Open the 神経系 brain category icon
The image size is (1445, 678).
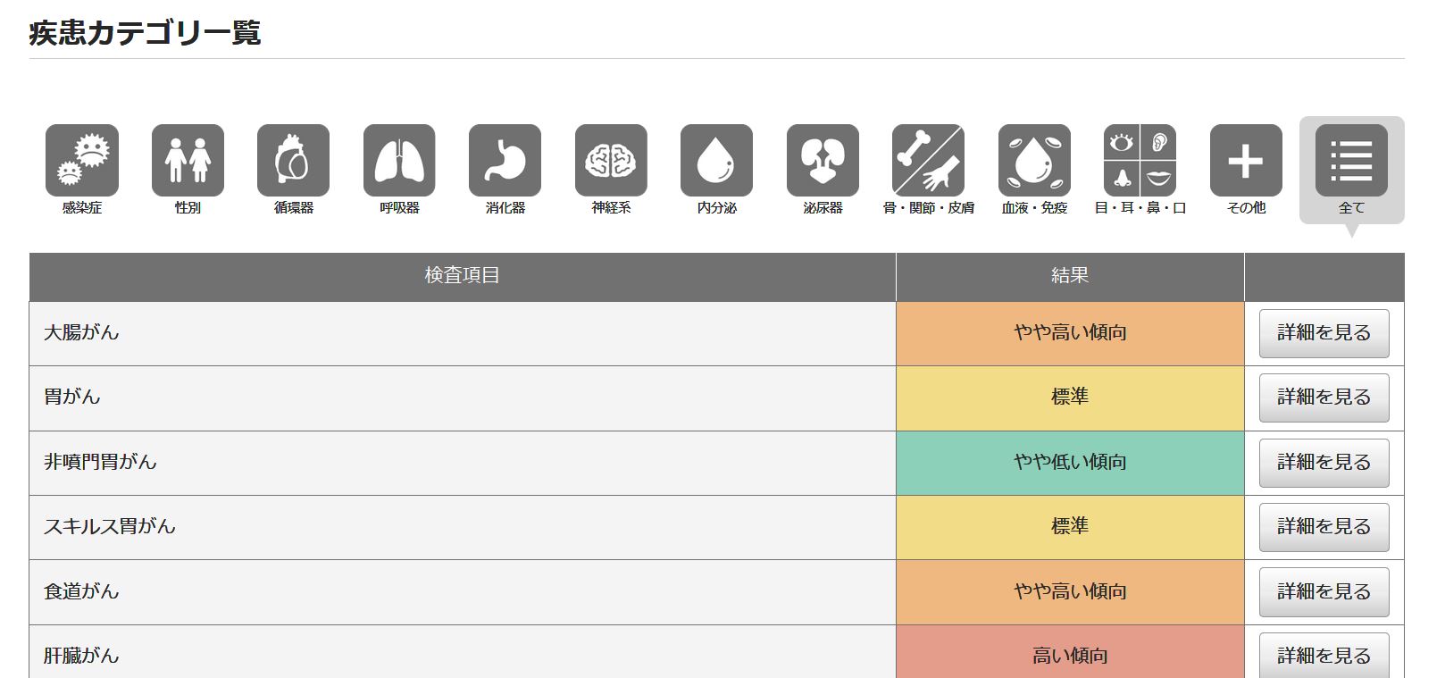point(611,161)
